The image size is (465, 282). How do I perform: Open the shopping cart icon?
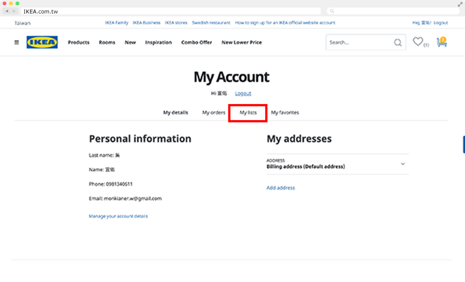pyautogui.click(x=442, y=43)
